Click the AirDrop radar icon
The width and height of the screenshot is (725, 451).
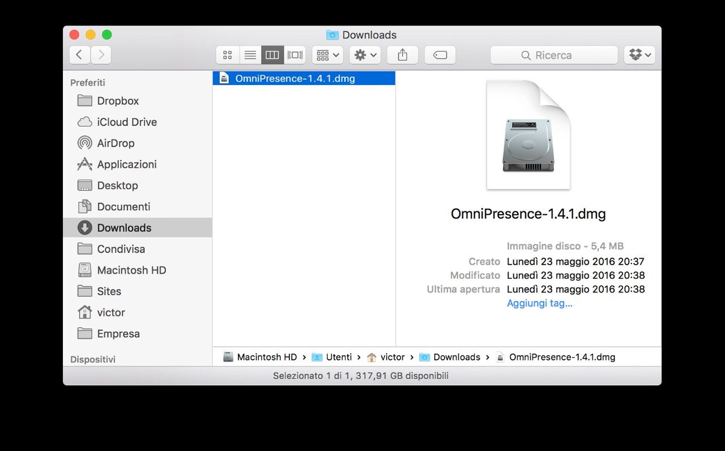point(85,143)
